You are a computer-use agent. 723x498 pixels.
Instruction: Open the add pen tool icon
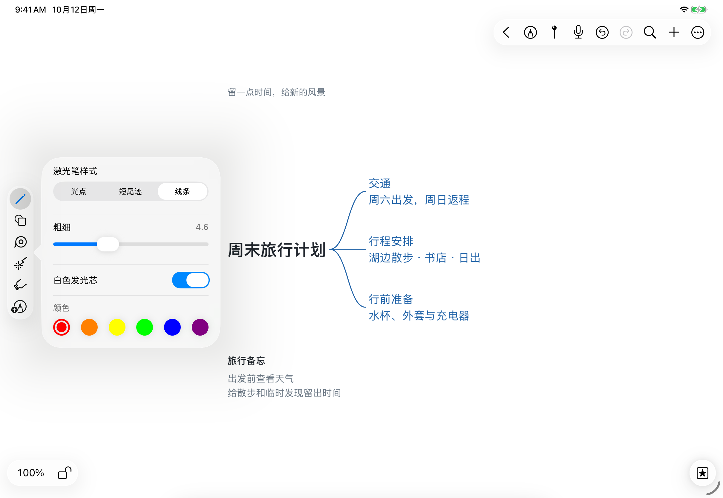(x=19, y=307)
